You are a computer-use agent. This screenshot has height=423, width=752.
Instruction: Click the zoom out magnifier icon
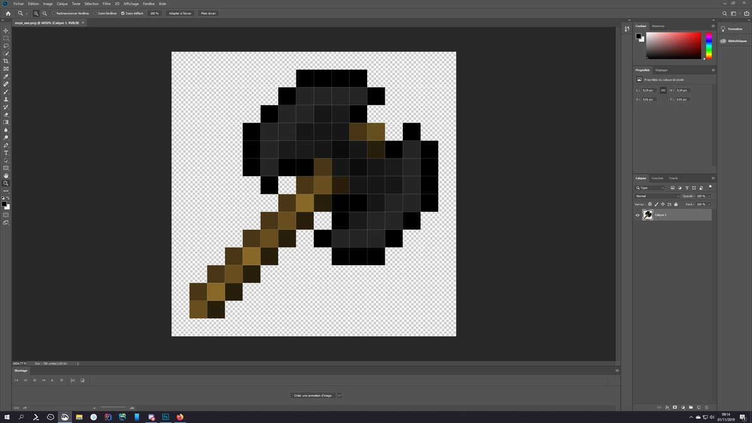[44, 13]
